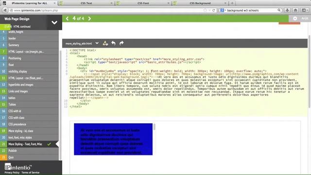Click the sidebar lesson list scrollbar
Viewport: 311px width, 175px height.
coord(60,105)
